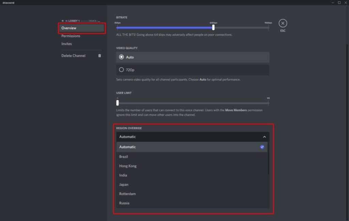This screenshot has width=349, height=221.
Task: Select the 720p video quality option
Action: (x=121, y=70)
